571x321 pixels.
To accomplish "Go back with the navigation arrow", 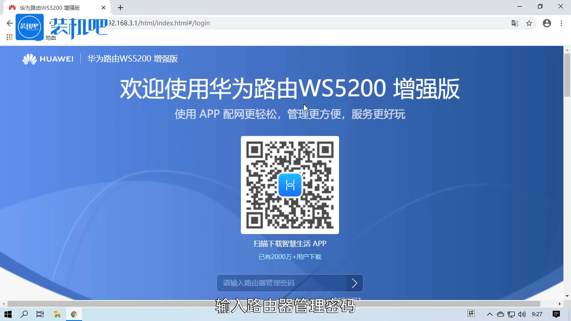I will point(9,23).
